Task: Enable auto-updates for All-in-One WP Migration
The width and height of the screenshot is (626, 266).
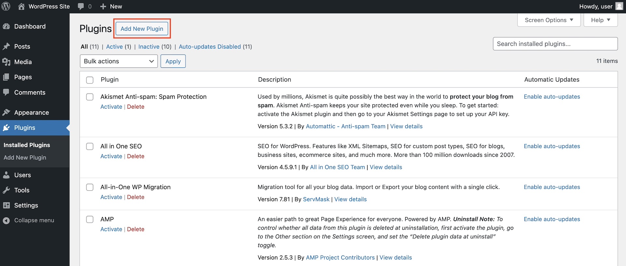Action: tap(552, 187)
